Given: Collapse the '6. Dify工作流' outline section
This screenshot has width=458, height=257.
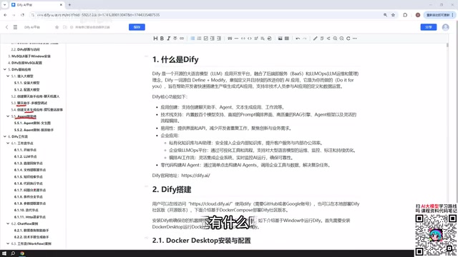Looking at the screenshot, I should click(x=5, y=136).
